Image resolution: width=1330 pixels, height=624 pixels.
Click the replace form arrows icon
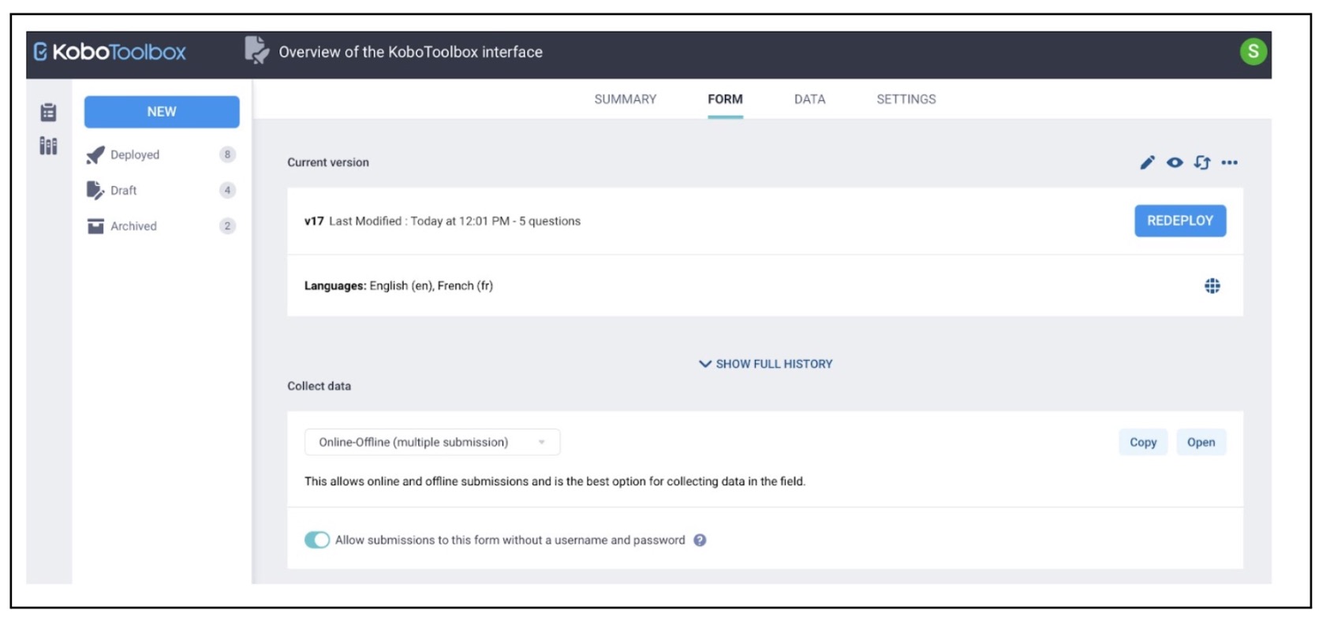click(x=1201, y=162)
